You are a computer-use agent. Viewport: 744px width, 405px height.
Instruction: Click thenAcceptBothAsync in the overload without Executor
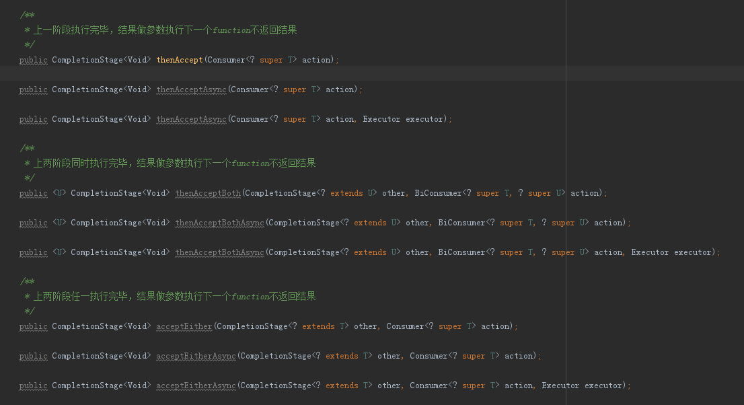pos(220,223)
